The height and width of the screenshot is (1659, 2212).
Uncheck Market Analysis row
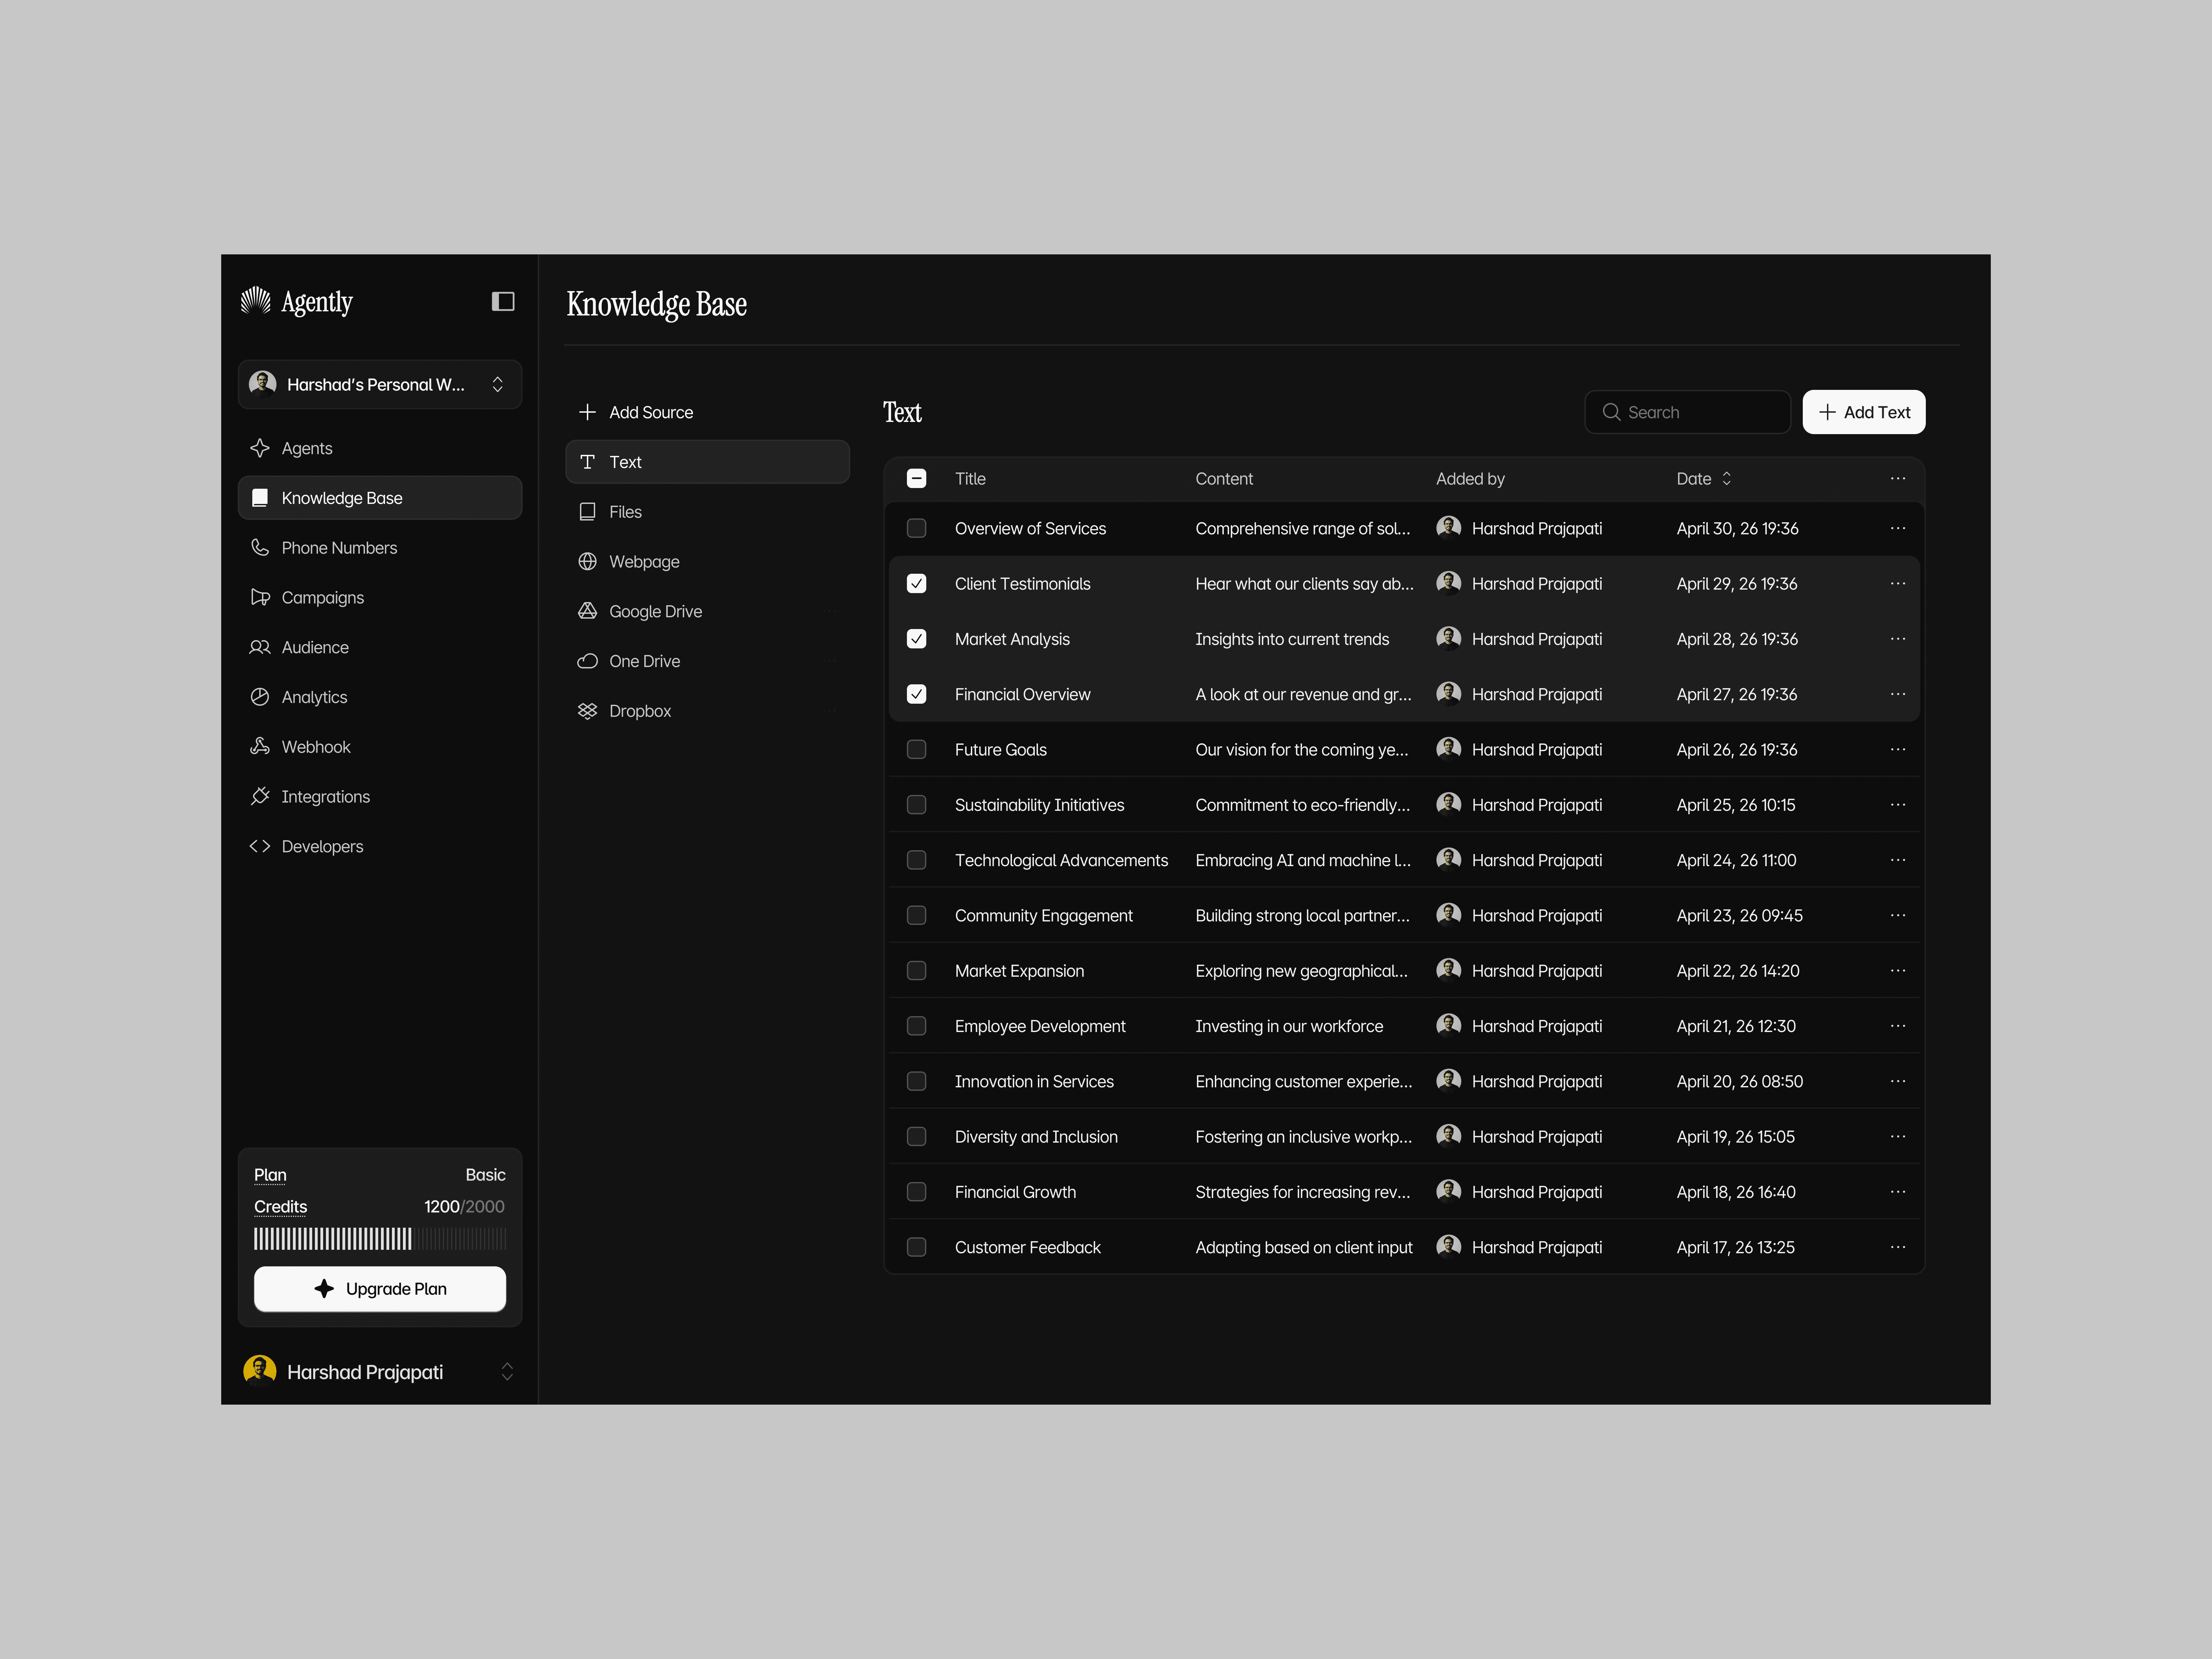click(916, 639)
